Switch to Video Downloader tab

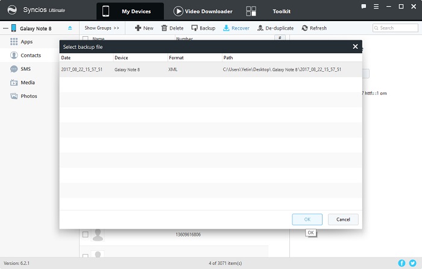pyautogui.click(x=203, y=11)
